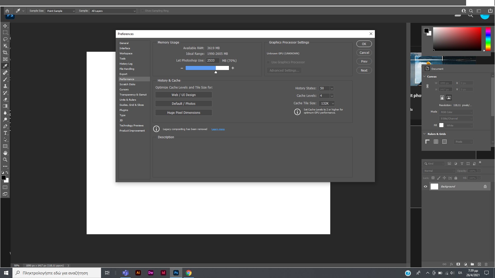Select the Move tool
This screenshot has width=495, height=278.
coord(5,26)
